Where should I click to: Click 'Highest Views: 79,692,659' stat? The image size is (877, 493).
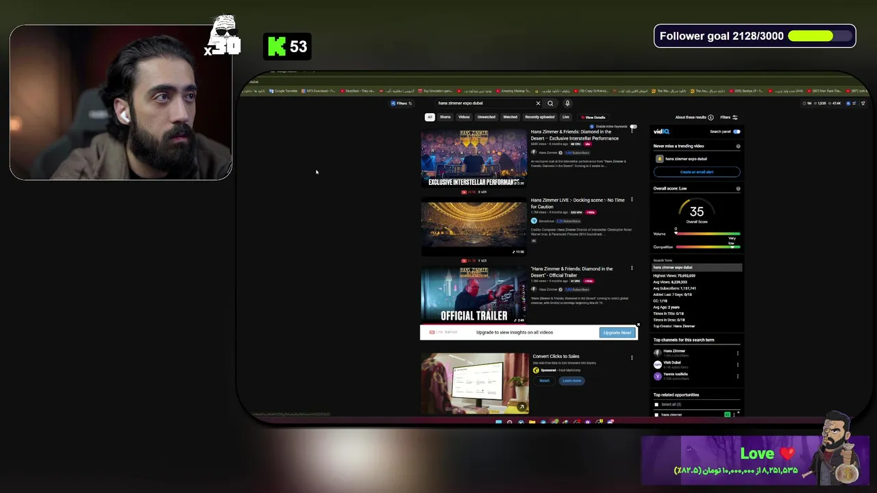click(x=674, y=276)
